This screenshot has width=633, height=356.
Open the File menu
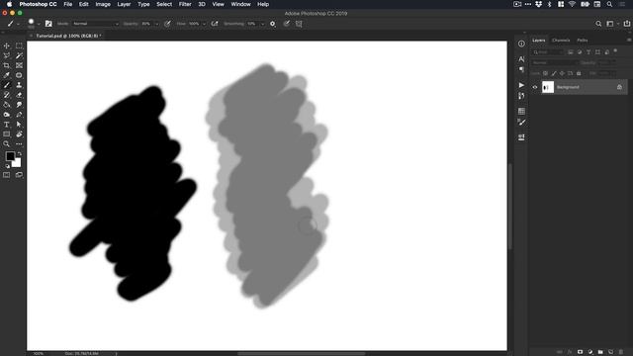coord(68,4)
